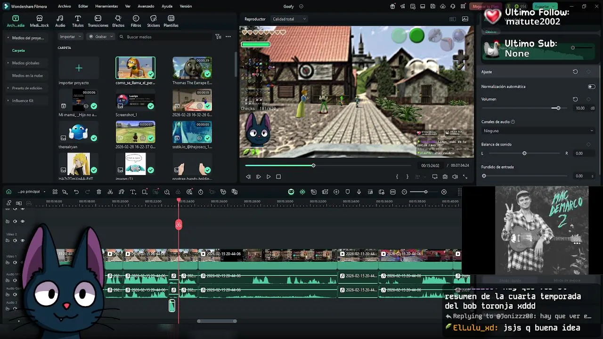
Task: Step back one frame in the player
Action: coord(248,177)
